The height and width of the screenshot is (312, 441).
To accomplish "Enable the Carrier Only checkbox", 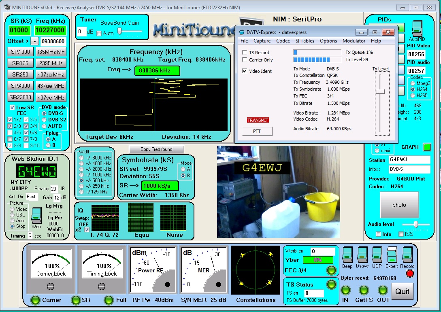I will [245, 59].
